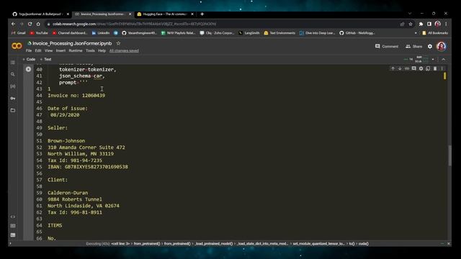
Task: Open the File menu
Action: click(x=29, y=51)
